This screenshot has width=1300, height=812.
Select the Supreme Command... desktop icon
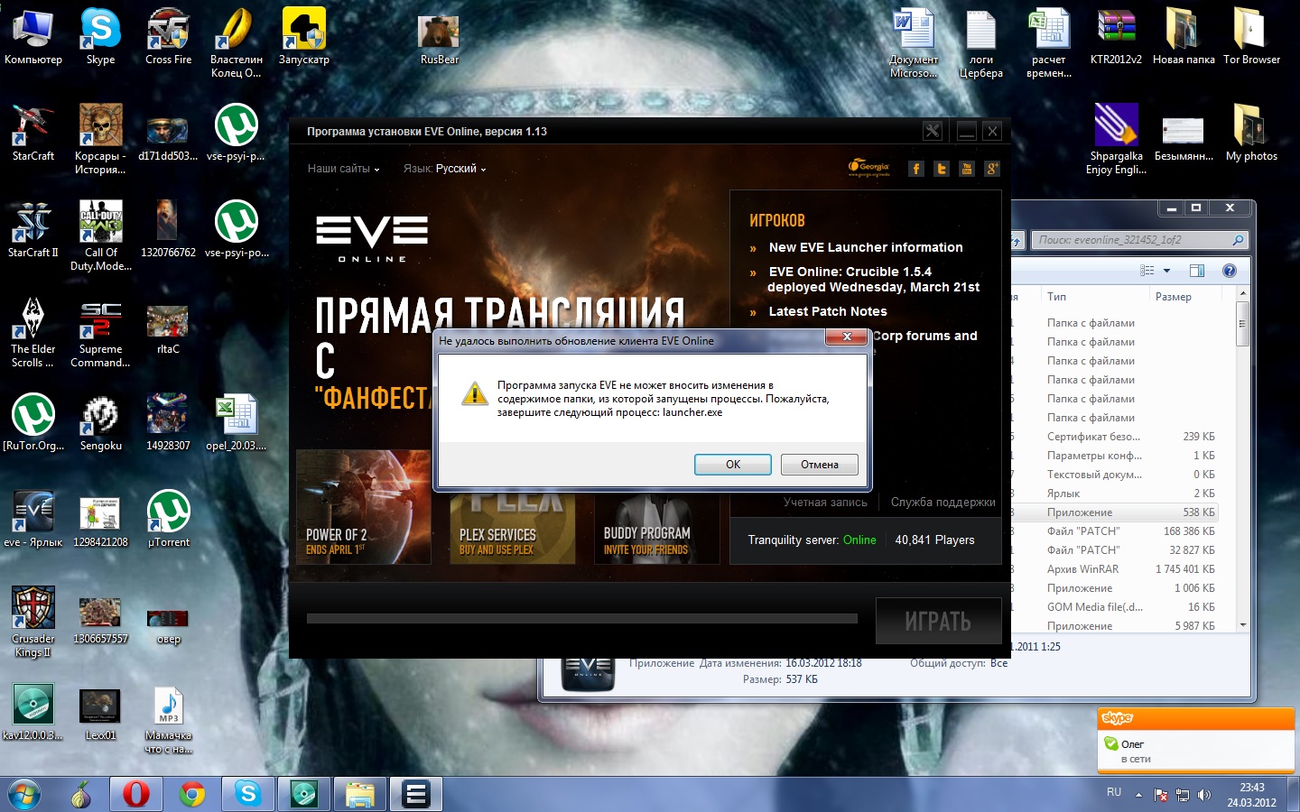pos(100,333)
